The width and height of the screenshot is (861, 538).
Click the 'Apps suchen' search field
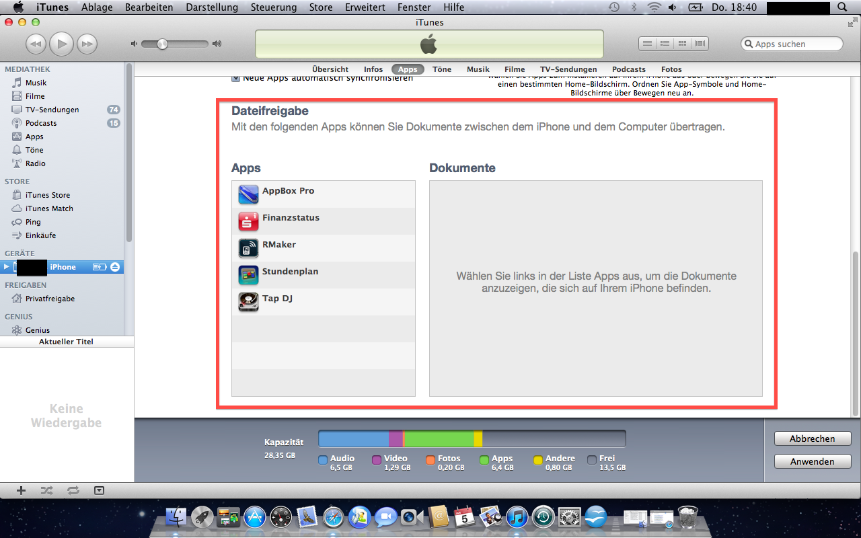(792, 44)
